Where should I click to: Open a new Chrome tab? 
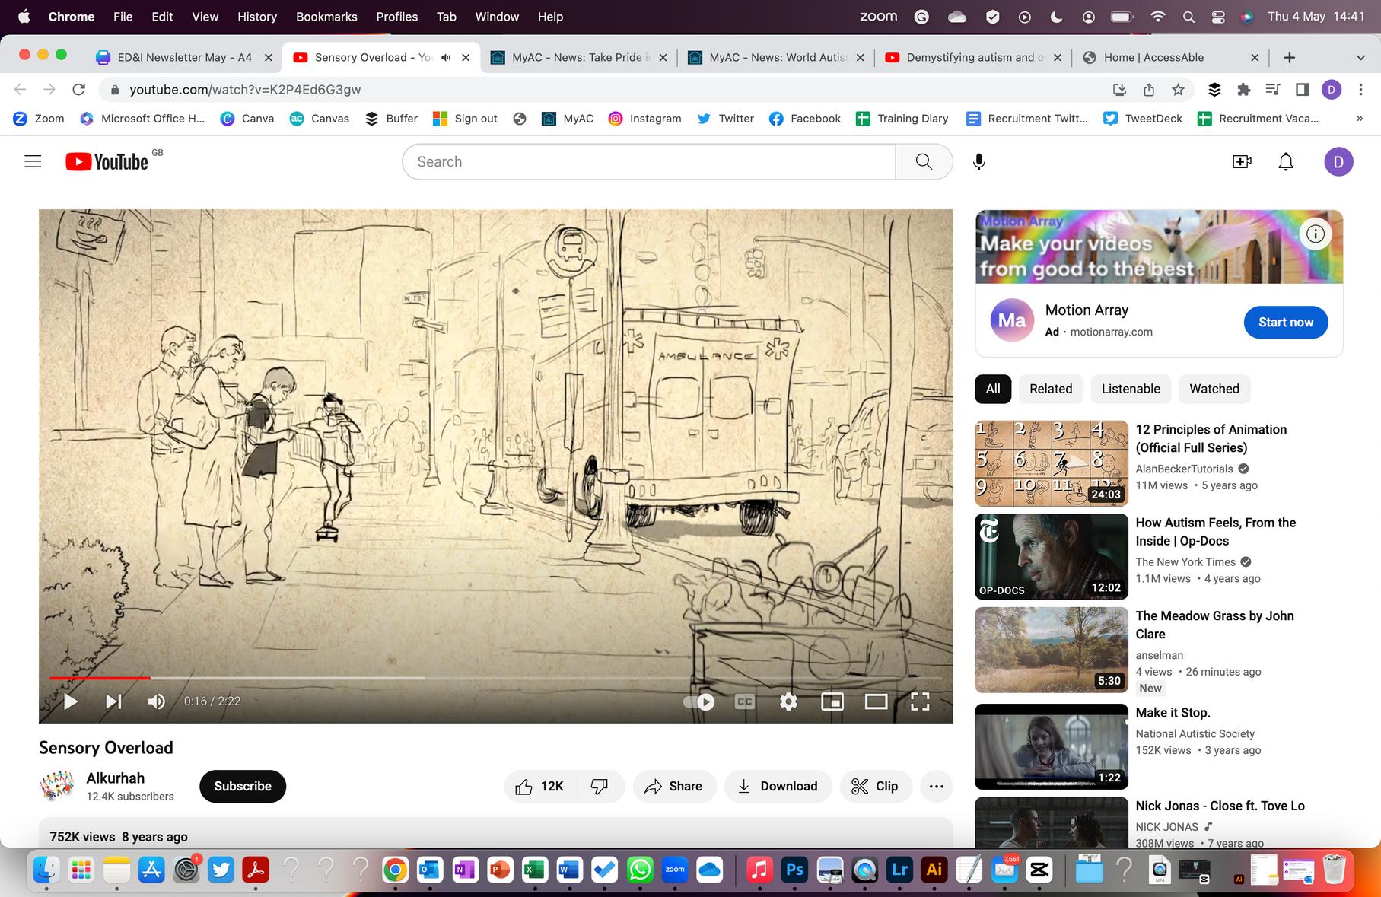pos(1289,57)
